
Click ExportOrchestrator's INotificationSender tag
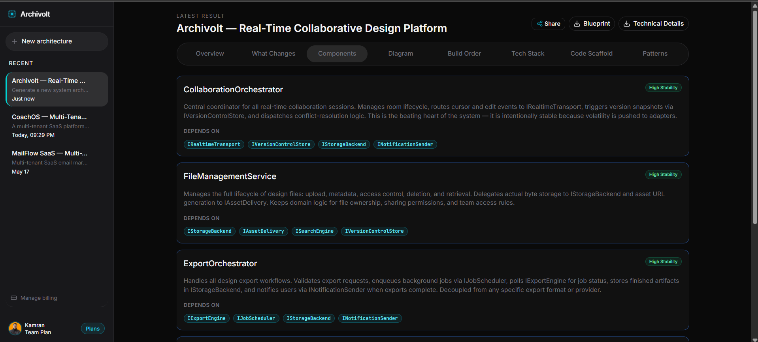click(x=370, y=318)
